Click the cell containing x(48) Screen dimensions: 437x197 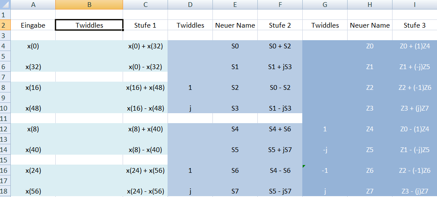tap(33, 108)
